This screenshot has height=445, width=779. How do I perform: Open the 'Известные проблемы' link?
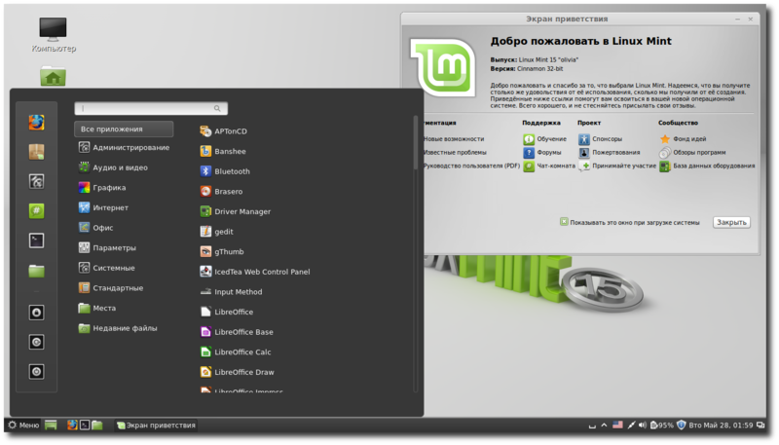tap(455, 153)
